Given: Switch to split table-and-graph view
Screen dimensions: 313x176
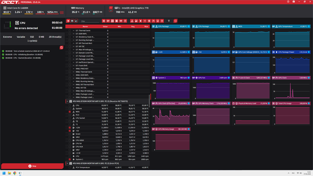Looking at the screenshot, I should click(68, 21).
